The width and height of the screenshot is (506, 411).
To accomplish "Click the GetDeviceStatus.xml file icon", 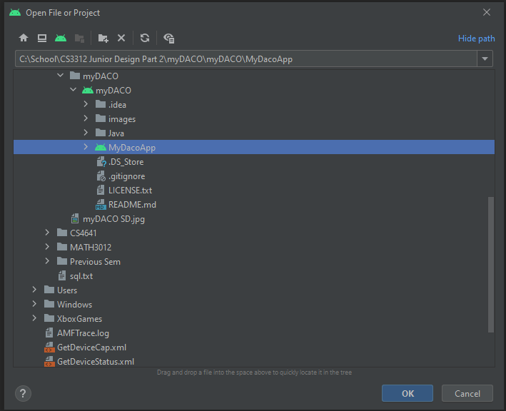I will (49, 361).
